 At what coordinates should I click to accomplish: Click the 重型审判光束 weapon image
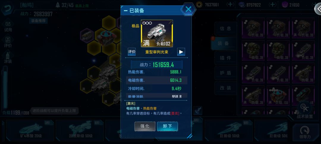click(157, 33)
